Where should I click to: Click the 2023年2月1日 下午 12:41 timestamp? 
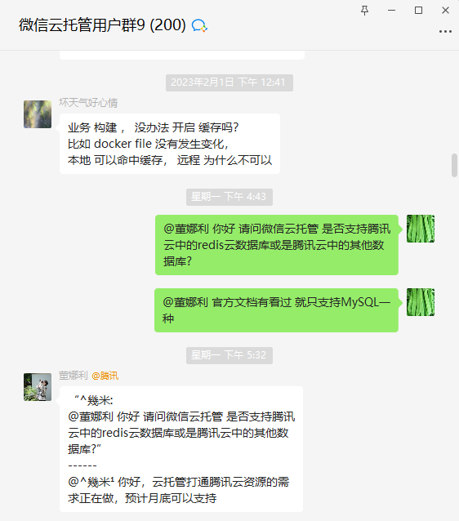coord(229,82)
